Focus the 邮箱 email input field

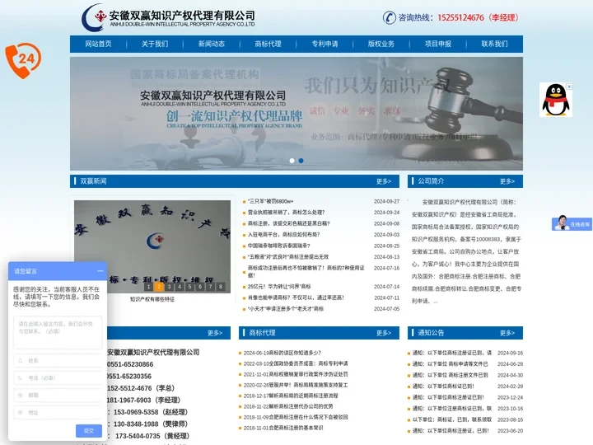[58, 395]
